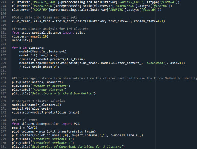The width and height of the screenshot is (197, 149).
Task: Click '/ clus_train.shape[0])' continuation line
Action: point(39,67)
